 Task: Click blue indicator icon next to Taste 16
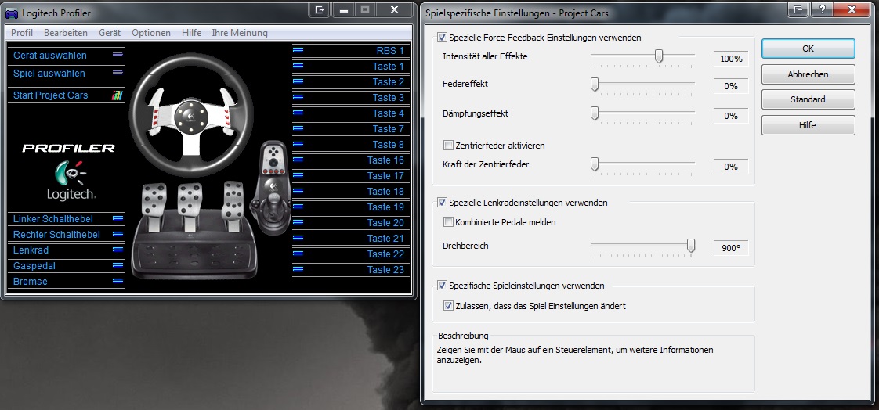pos(298,160)
